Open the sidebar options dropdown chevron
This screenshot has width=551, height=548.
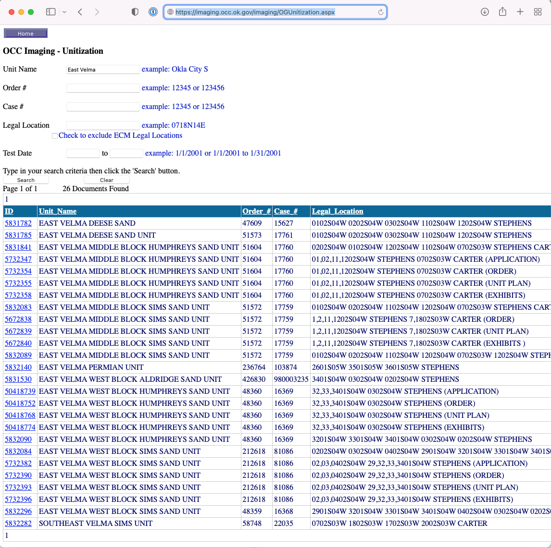64,12
